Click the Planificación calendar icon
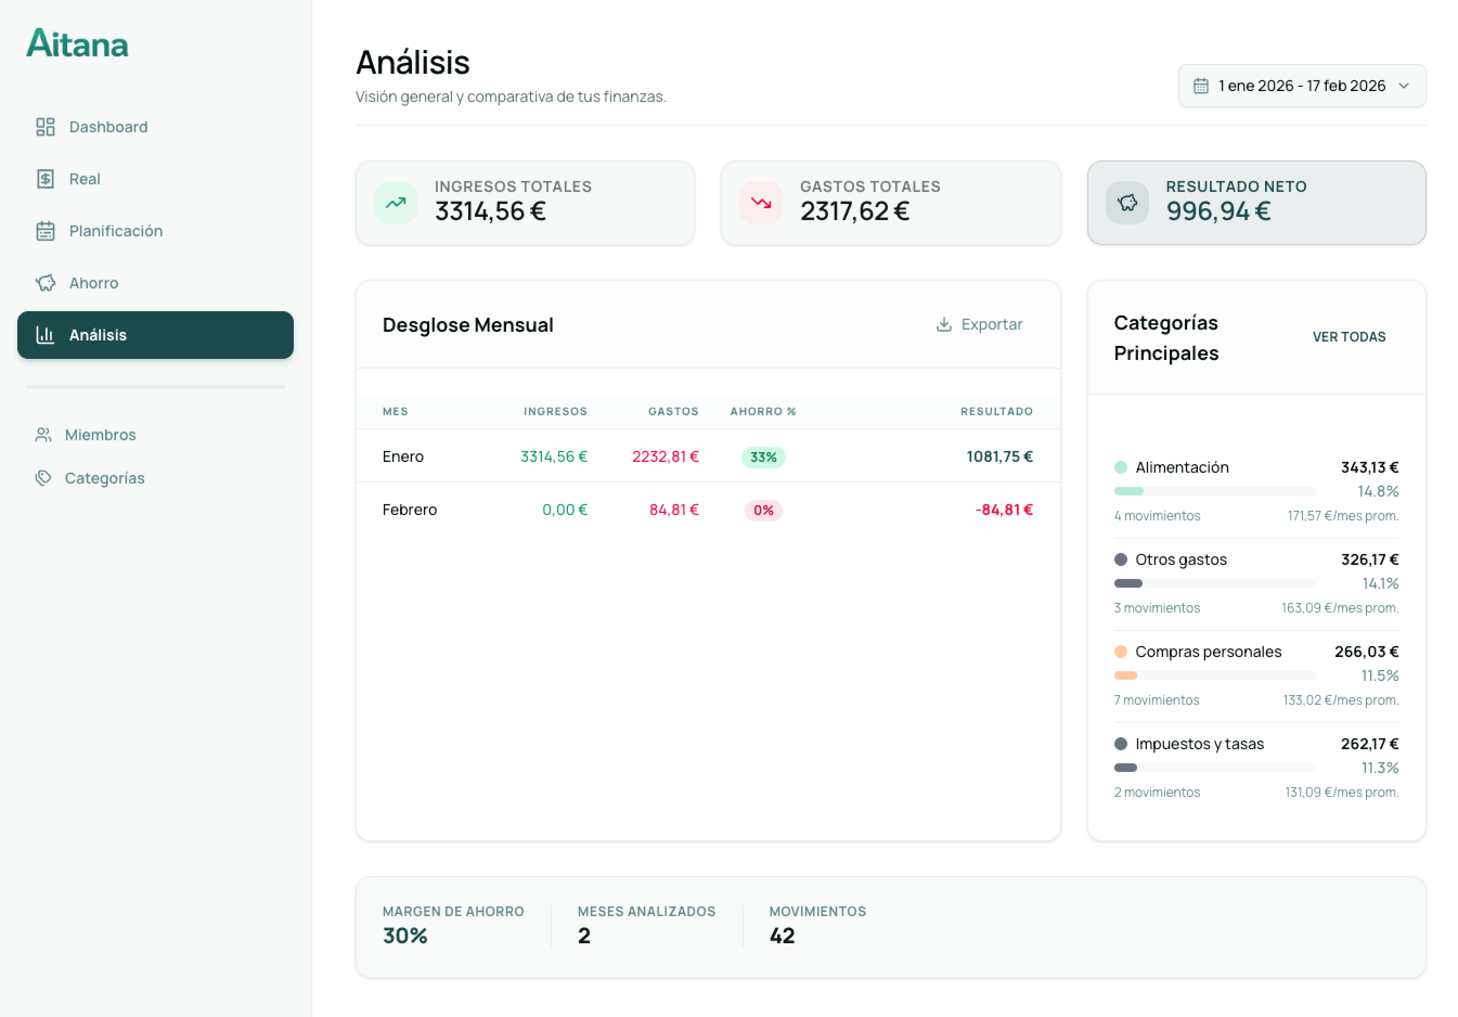 45,231
